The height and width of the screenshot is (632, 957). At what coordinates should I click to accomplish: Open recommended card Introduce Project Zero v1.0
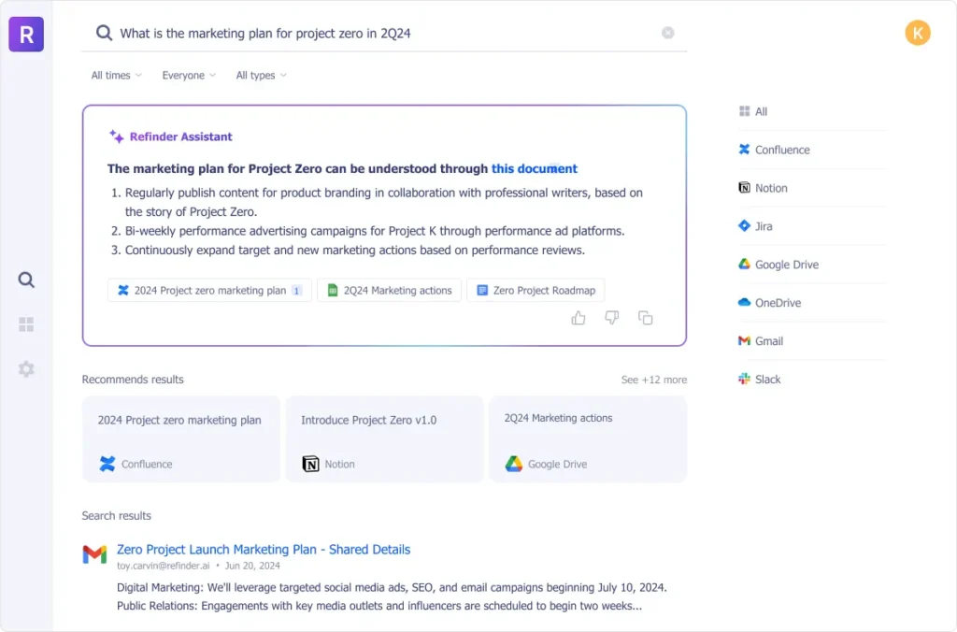coord(384,439)
